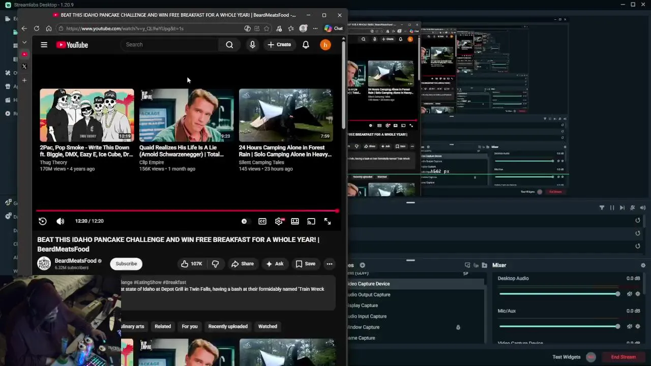Image resolution: width=651 pixels, height=366 pixels.
Task: Add a new source in Streamlabs
Action: (x=362, y=265)
